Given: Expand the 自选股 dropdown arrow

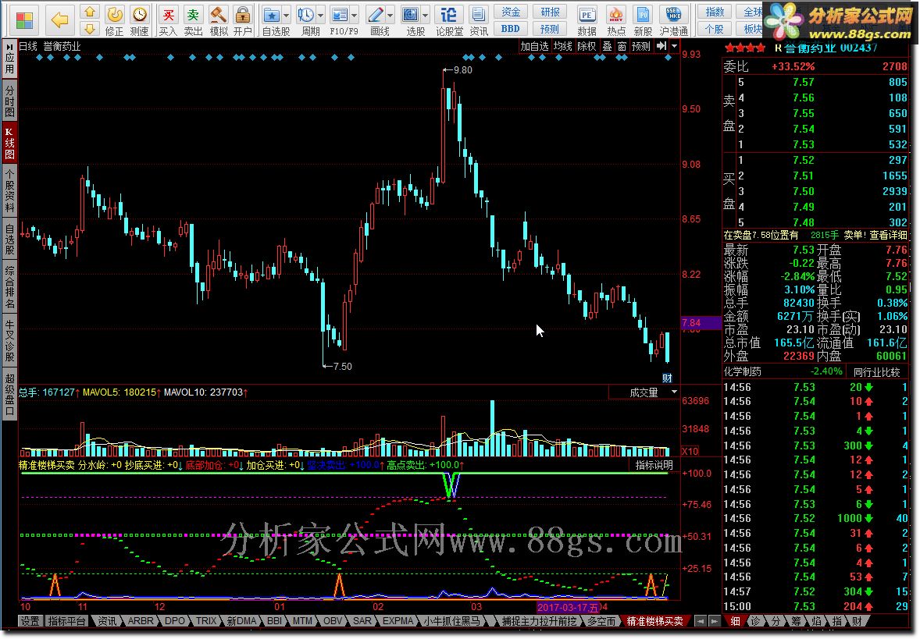Looking at the screenshot, I should [287, 16].
